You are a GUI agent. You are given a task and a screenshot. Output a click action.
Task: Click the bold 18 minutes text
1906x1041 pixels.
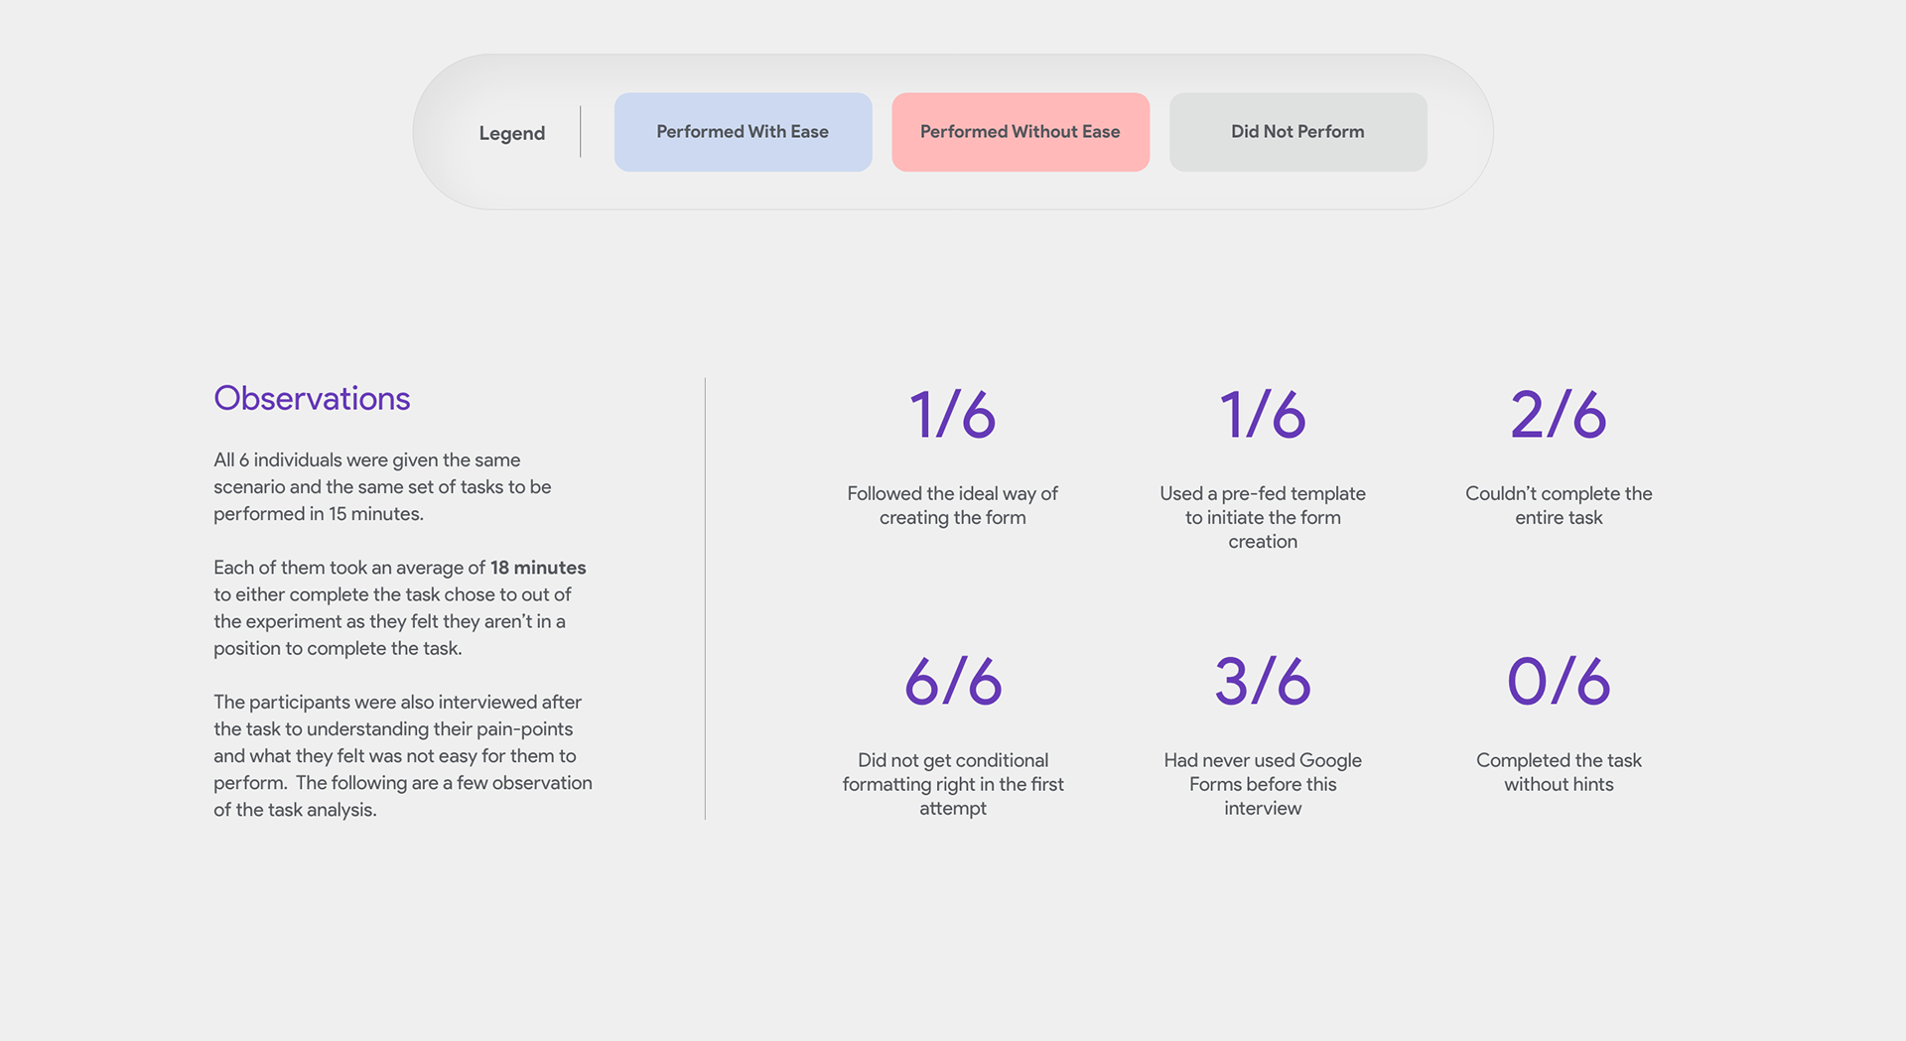pos(538,568)
